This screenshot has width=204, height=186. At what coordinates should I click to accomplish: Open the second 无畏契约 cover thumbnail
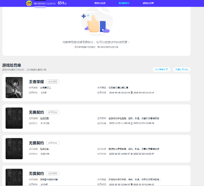coord(14,149)
